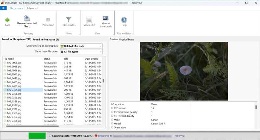Pause the scan using the toolbar icon
The image size is (260, 140).
coord(48,20)
